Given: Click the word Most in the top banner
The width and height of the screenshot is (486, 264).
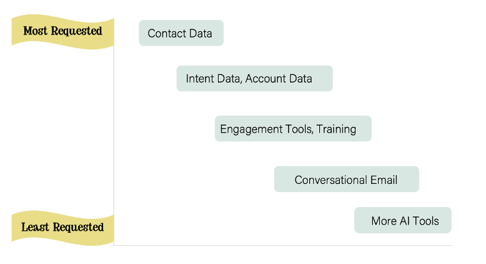Looking at the screenshot, I should click(x=36, y=31).
